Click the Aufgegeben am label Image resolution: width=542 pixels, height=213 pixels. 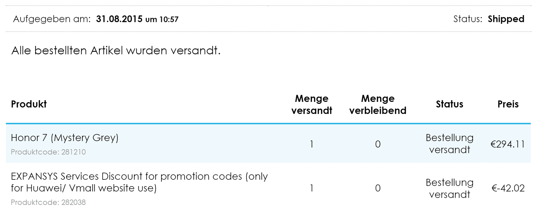pyautogui.click(x=52, y=19)
